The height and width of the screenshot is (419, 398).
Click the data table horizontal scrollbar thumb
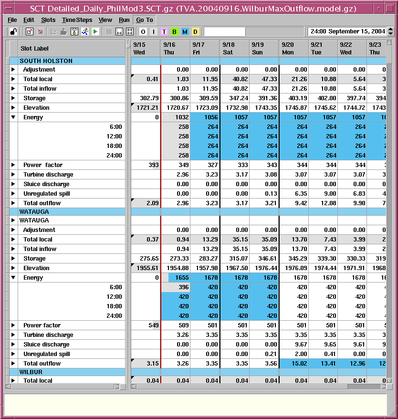point(242,387)
